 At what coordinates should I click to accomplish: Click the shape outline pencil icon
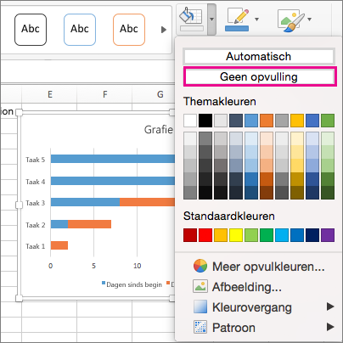[x=237, y=20]
